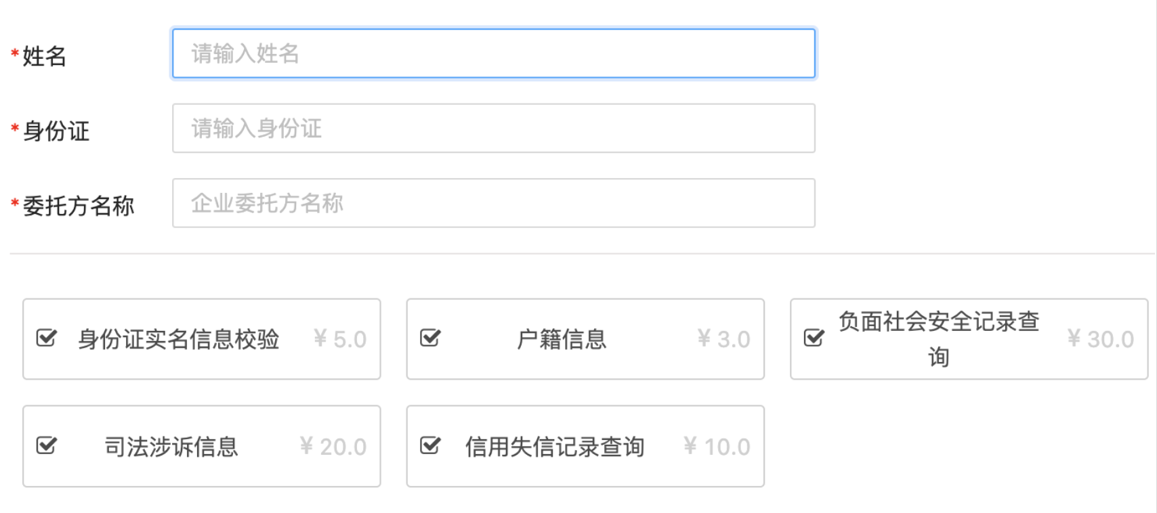Select the 户籍信息 option text

point(562,339)
